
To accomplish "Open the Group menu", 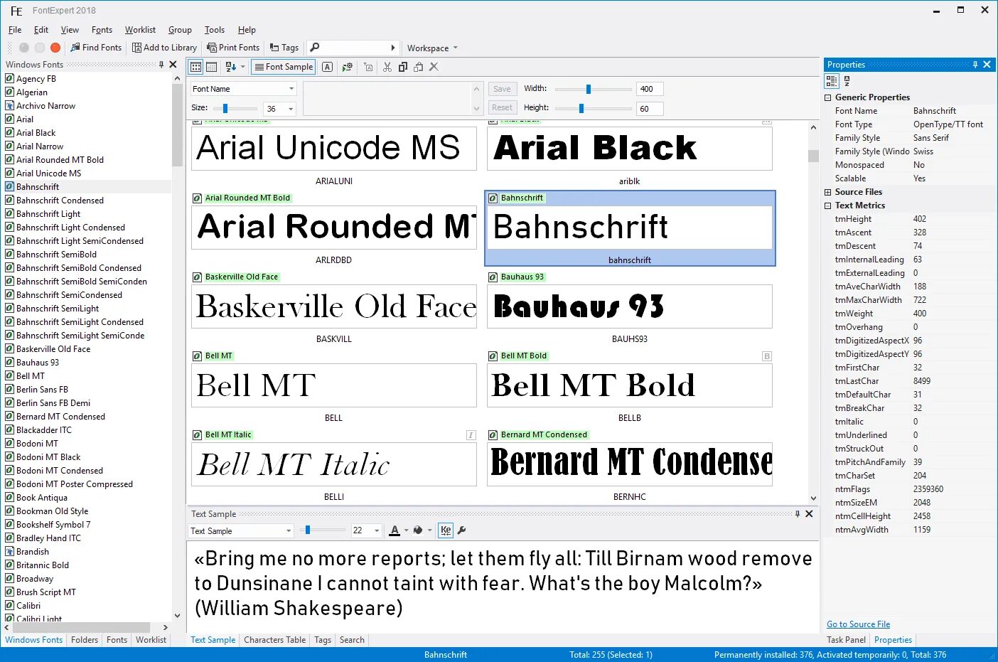I will tap(180, 30).
